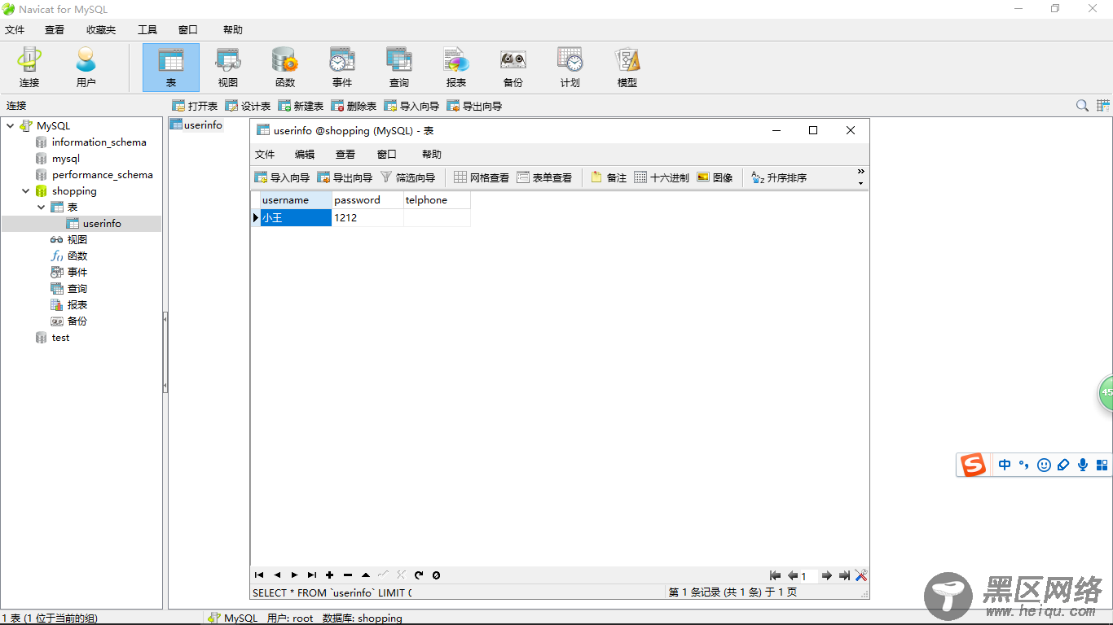
Task: Open the 函数 (Function) toolbar icon
Action: pos(285,68)
